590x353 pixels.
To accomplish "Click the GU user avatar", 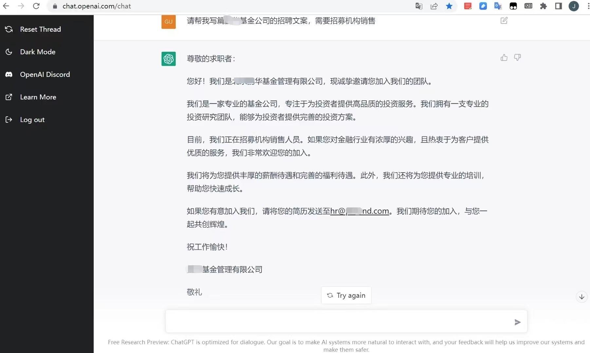I will coord(168,22).
